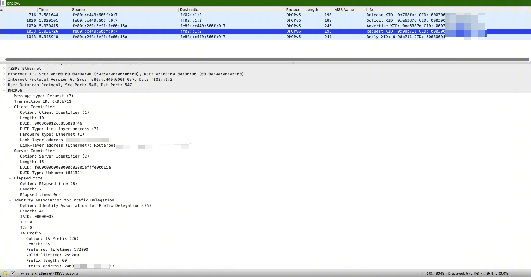Expand the TZSP: Ethernet tree row
Viewport: 531px width, 277px height.
(x=4, y=69)
